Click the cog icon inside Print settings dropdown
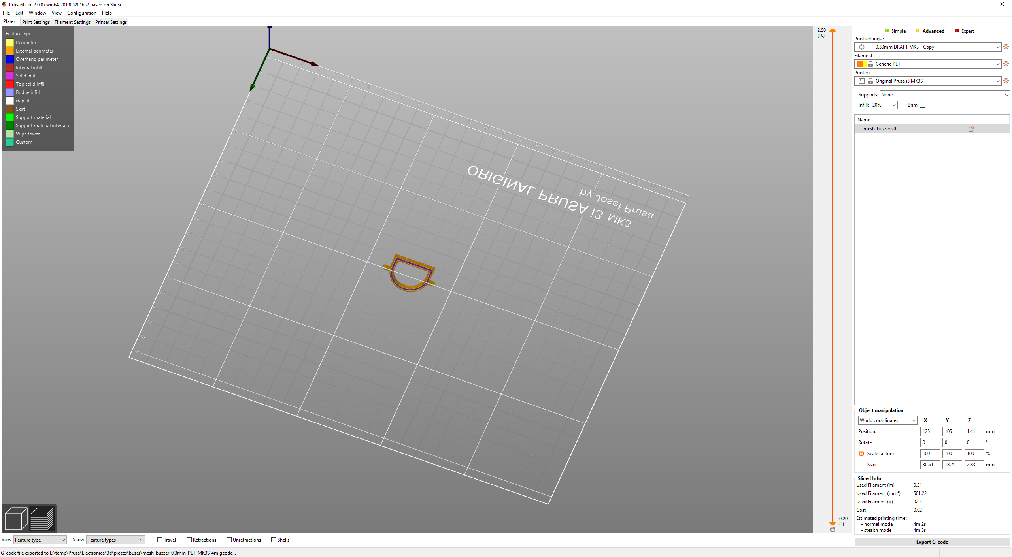 coord(862,47)
